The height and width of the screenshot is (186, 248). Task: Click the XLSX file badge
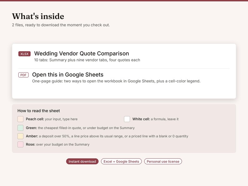24,54
